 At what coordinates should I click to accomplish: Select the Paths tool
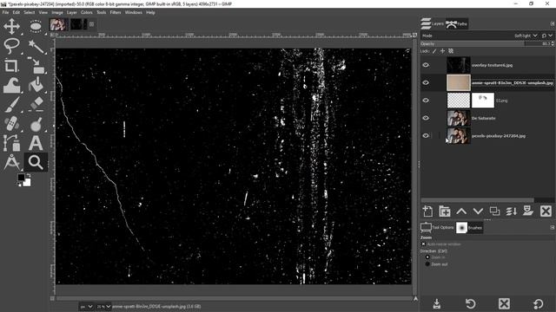(11, 143)
